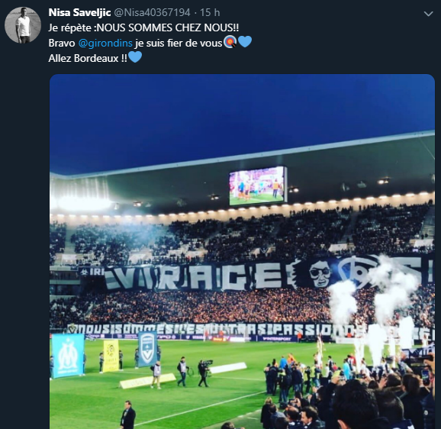Expand the tweet options chevron

coord(428,14)
